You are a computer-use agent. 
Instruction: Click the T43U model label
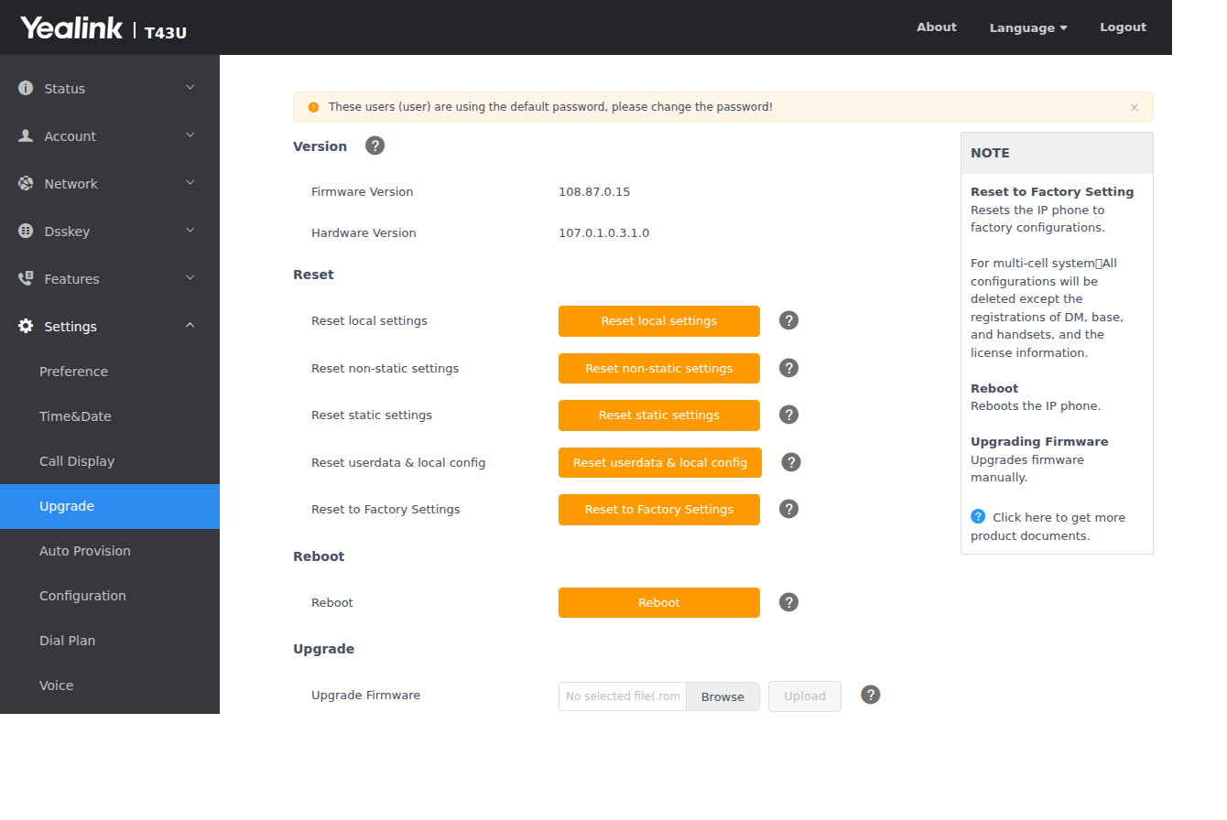tap(166, 32)
